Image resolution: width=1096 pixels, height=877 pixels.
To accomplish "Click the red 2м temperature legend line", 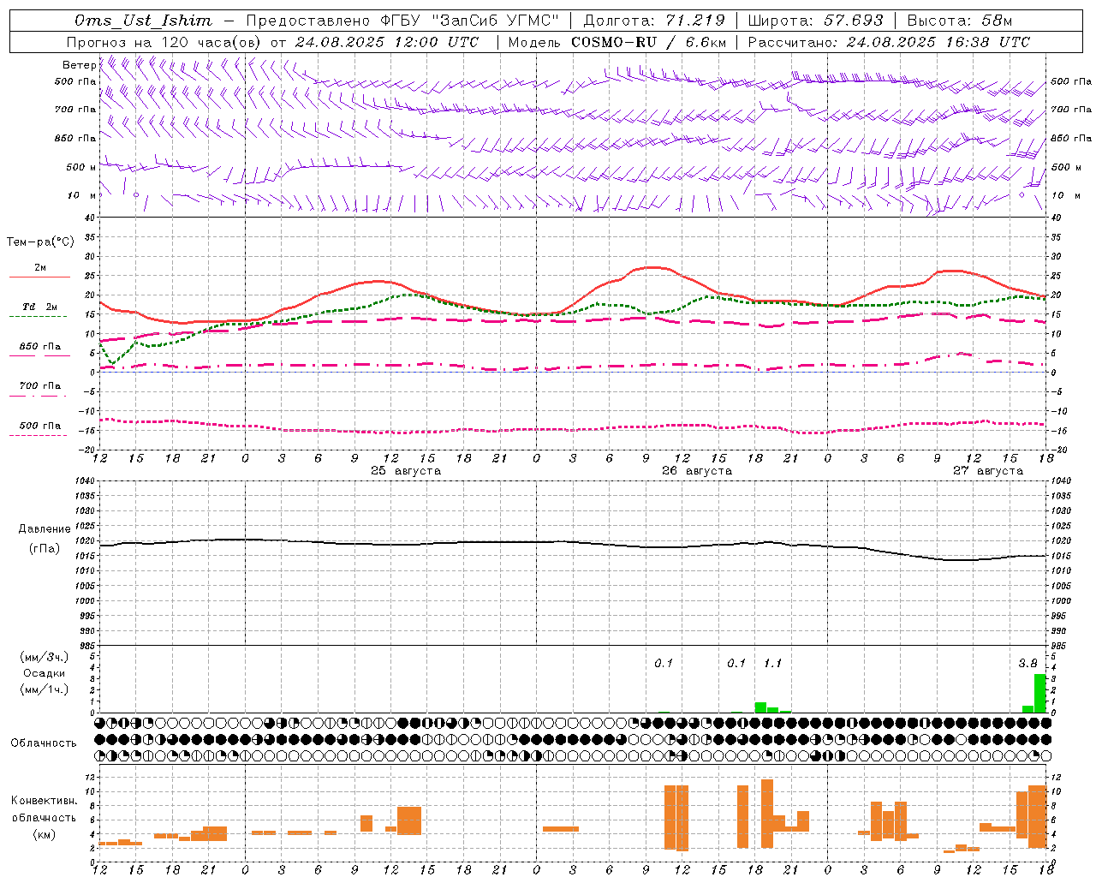I will tap(39, 277).
